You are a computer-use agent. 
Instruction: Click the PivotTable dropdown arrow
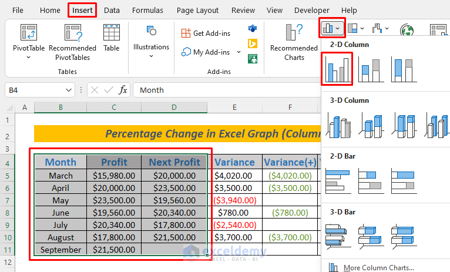pos(28,58)
